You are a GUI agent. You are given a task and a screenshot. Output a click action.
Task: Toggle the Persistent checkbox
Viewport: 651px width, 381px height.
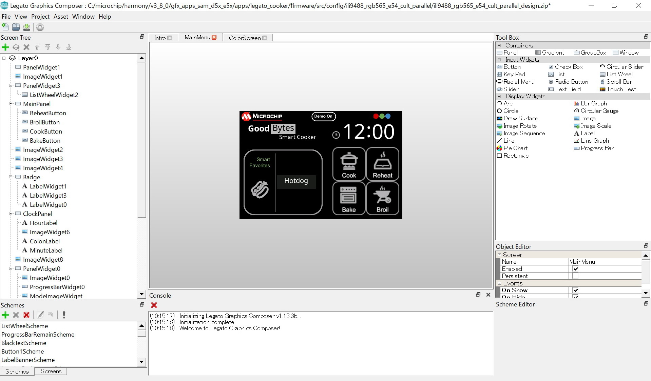click(576, 276)
